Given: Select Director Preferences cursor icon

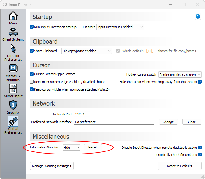Looking at the screenshot, I should pyautogui.click(x=13, y=48).
